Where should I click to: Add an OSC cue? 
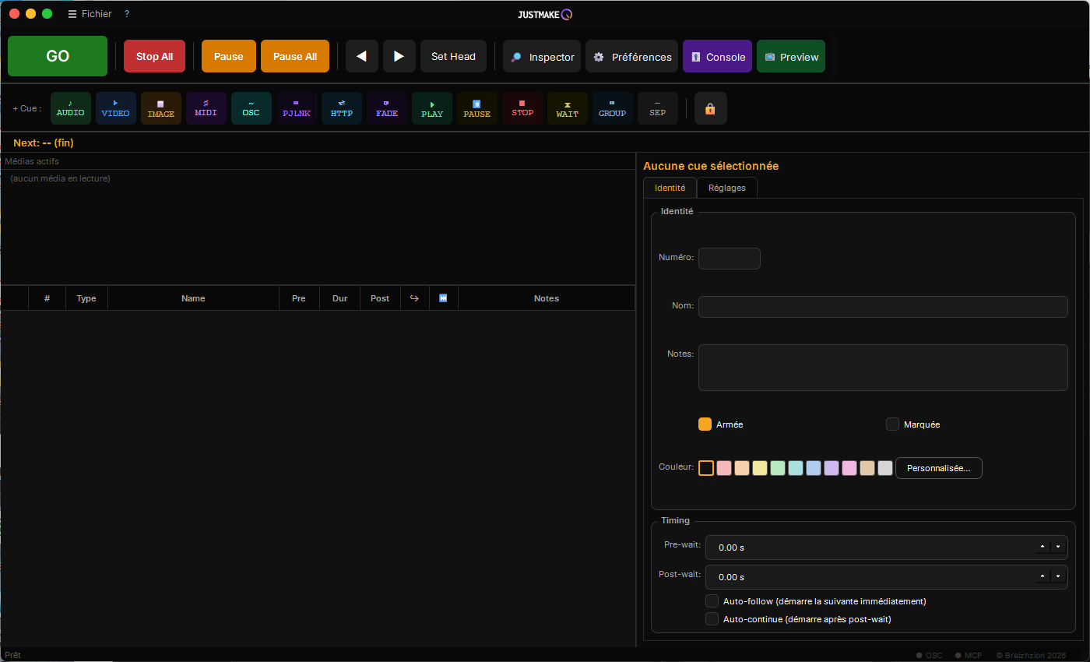(251, 108)
